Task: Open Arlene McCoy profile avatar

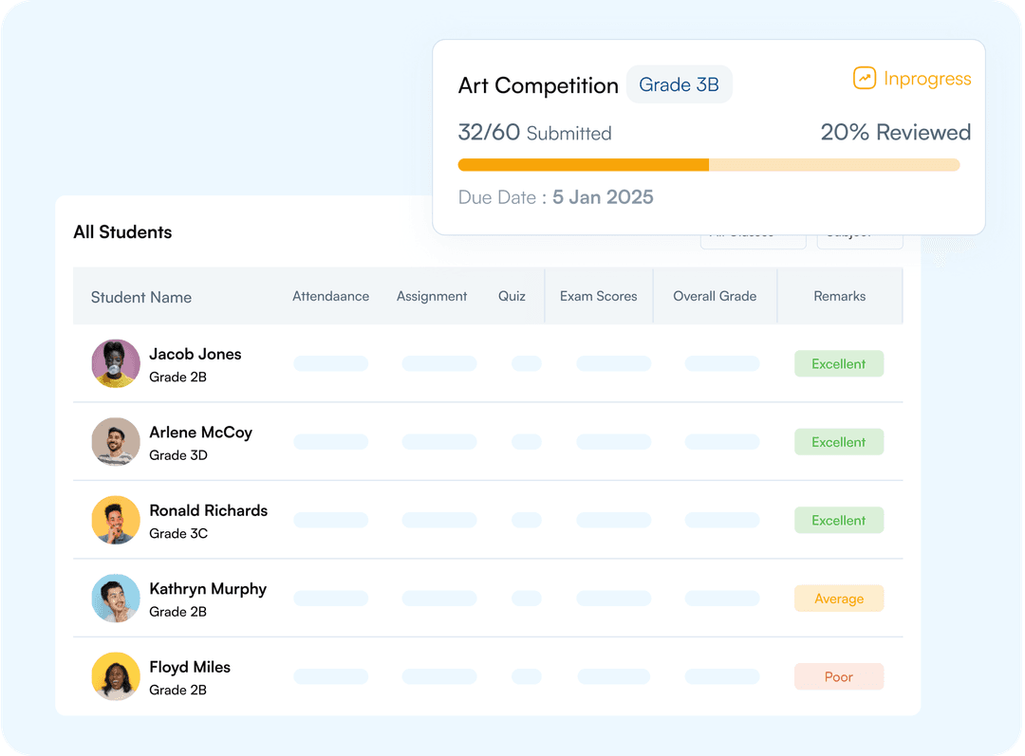Action: pos(116,442)
